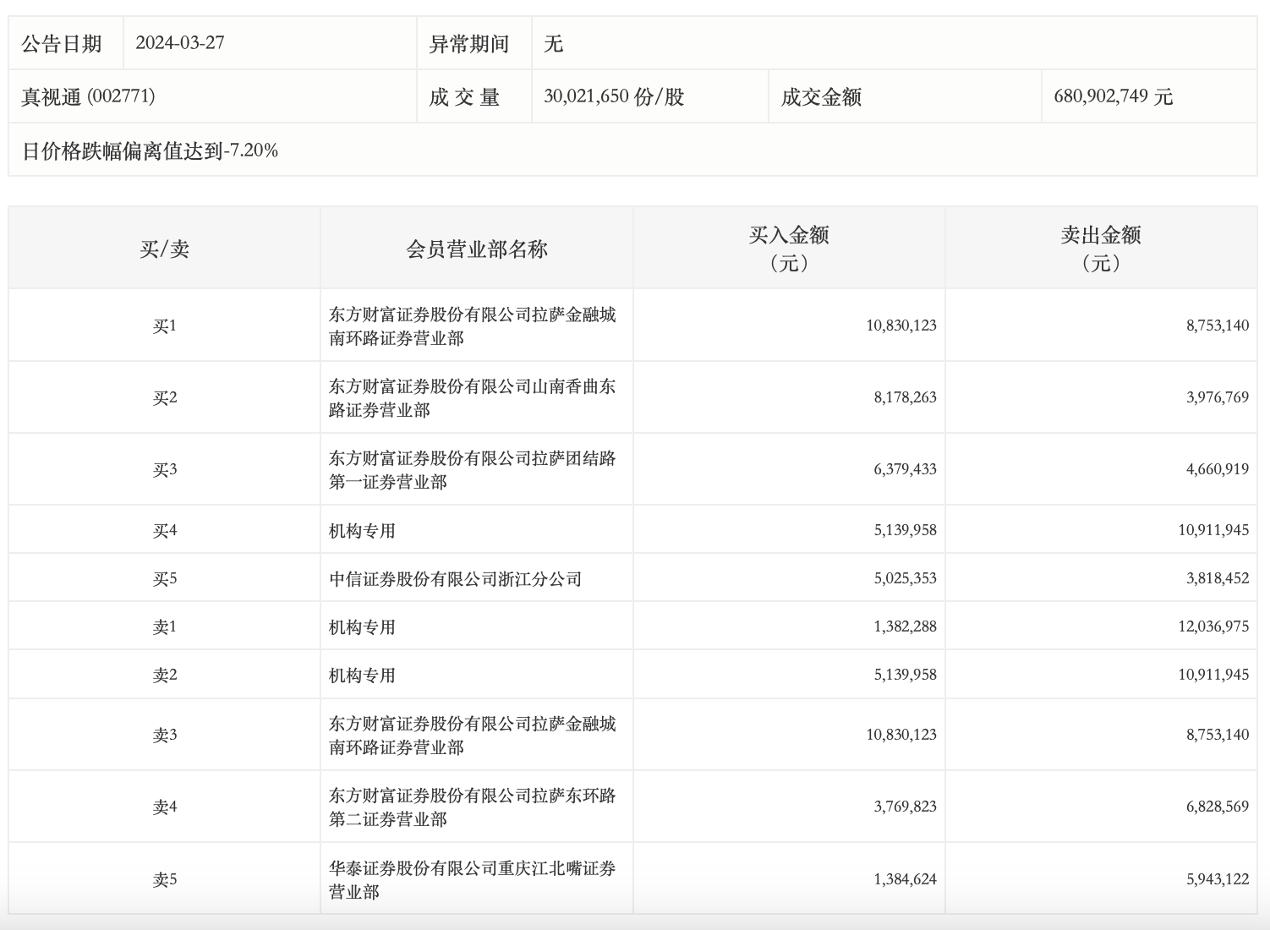This screenshot has height=930, width=1270.
Task: Click the 会员营业部名称 column header
Action: tap(476, 249)
